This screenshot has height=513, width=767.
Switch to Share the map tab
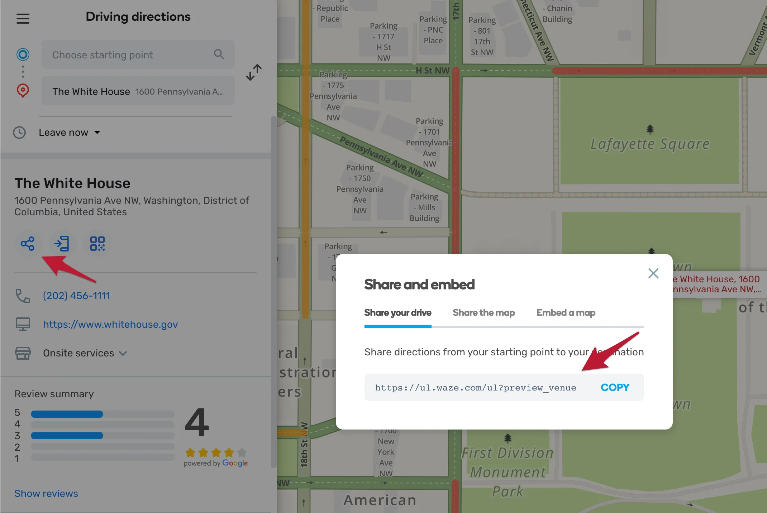tap(484, 313)
